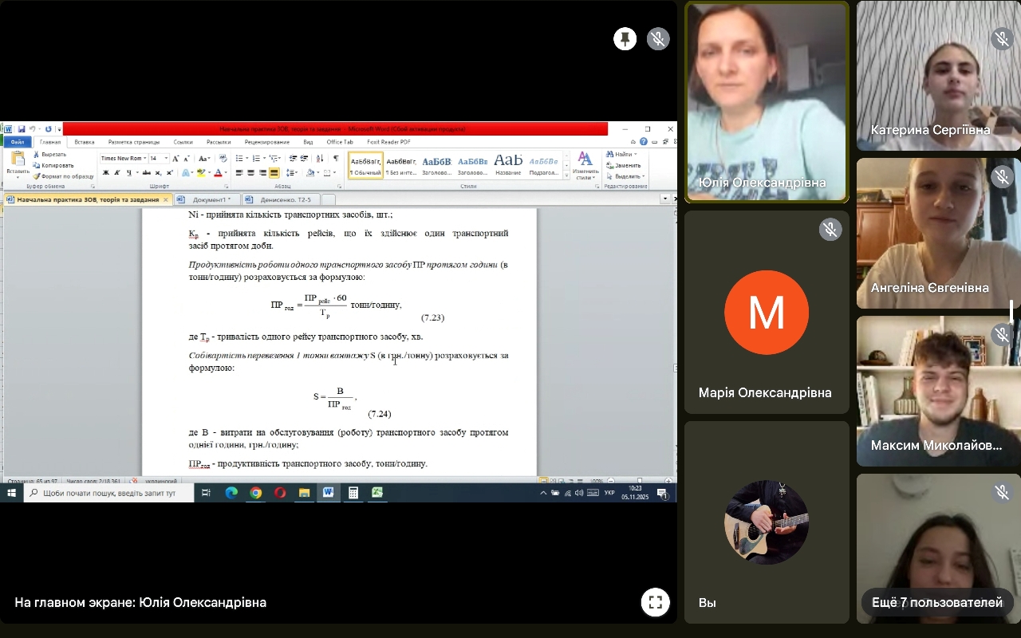
Task: Align text right in Word
Action: (x=262, y=172)
